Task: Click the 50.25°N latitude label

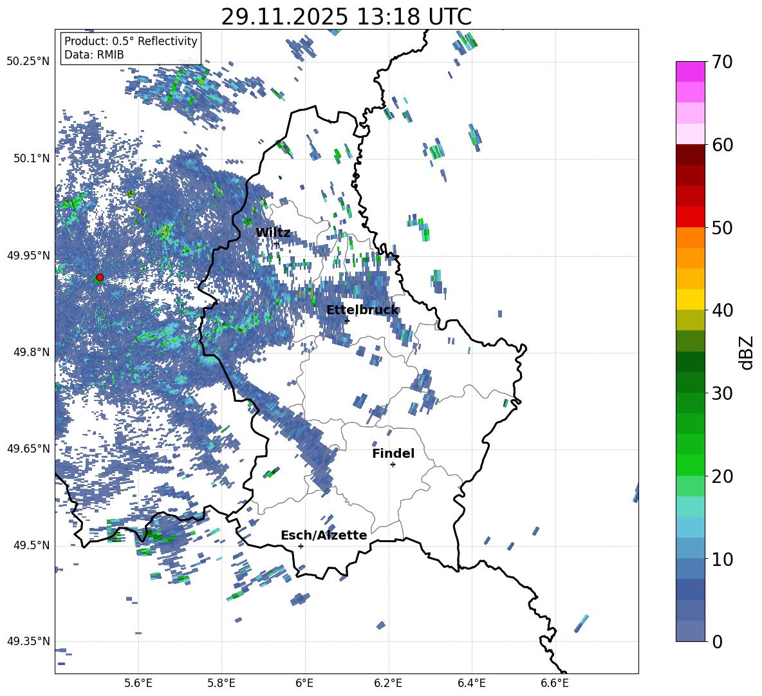Action: 28,62
